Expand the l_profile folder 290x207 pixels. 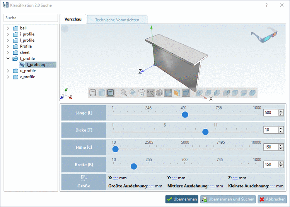point(8,40)
